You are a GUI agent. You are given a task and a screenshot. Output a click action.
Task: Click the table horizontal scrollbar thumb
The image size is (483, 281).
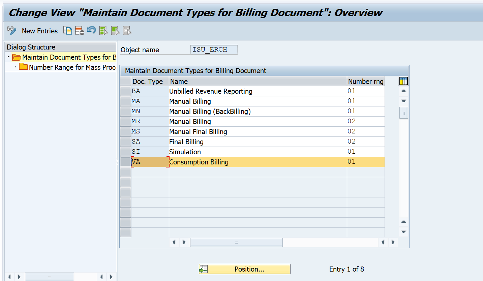236,242
